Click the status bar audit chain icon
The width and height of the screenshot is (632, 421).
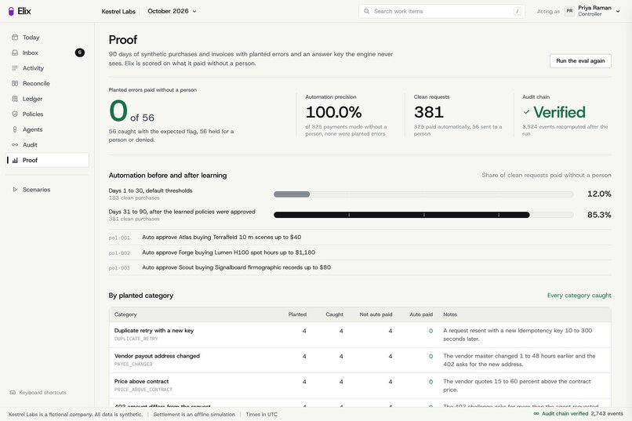click(536, 414)
